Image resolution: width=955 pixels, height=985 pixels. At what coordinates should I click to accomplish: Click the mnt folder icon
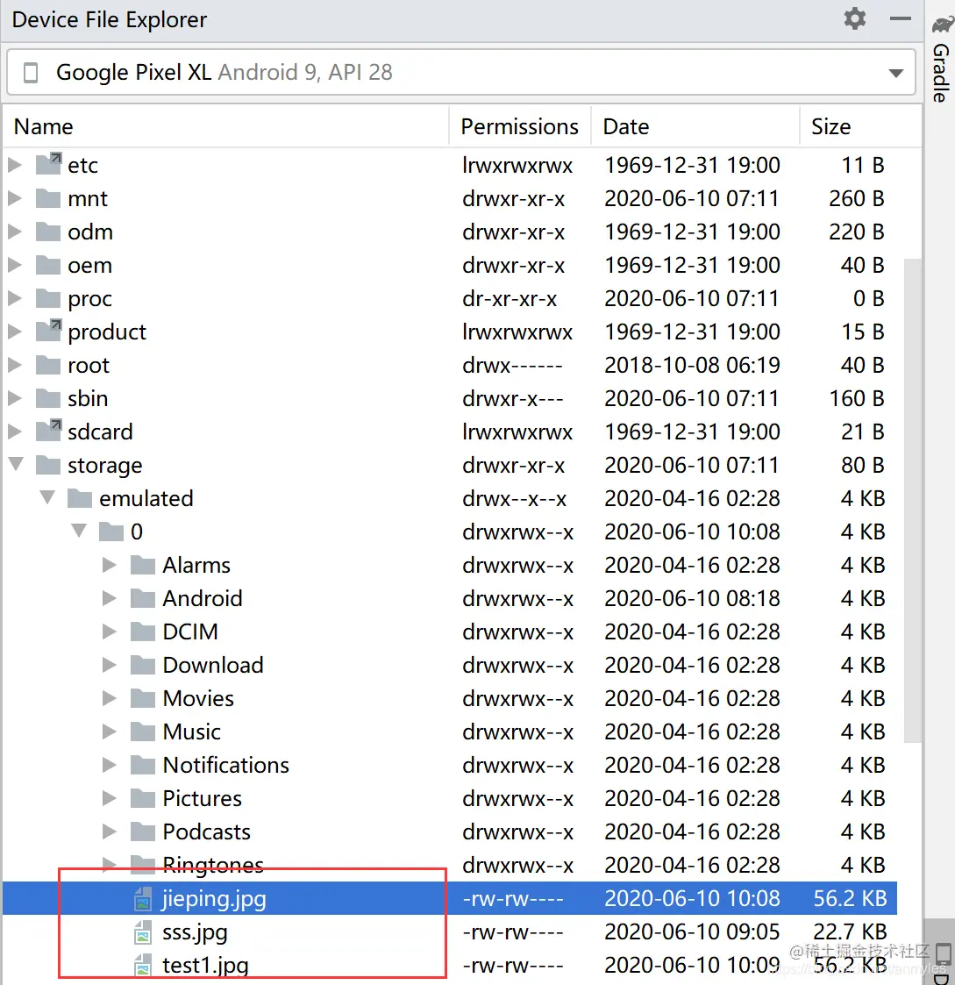click(x=48, y=198)
